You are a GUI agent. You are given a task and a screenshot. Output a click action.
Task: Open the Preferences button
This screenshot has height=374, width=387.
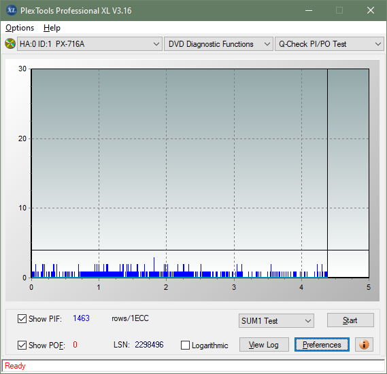[322, 344]
